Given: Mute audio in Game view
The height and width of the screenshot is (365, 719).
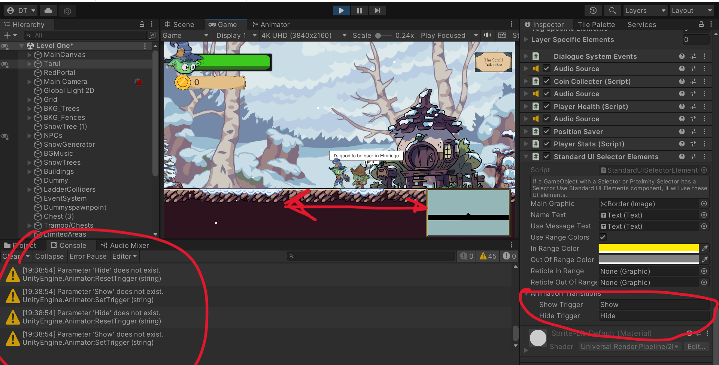Looking at the screenshot, I should pyautogui.click(x=488, y=35).
